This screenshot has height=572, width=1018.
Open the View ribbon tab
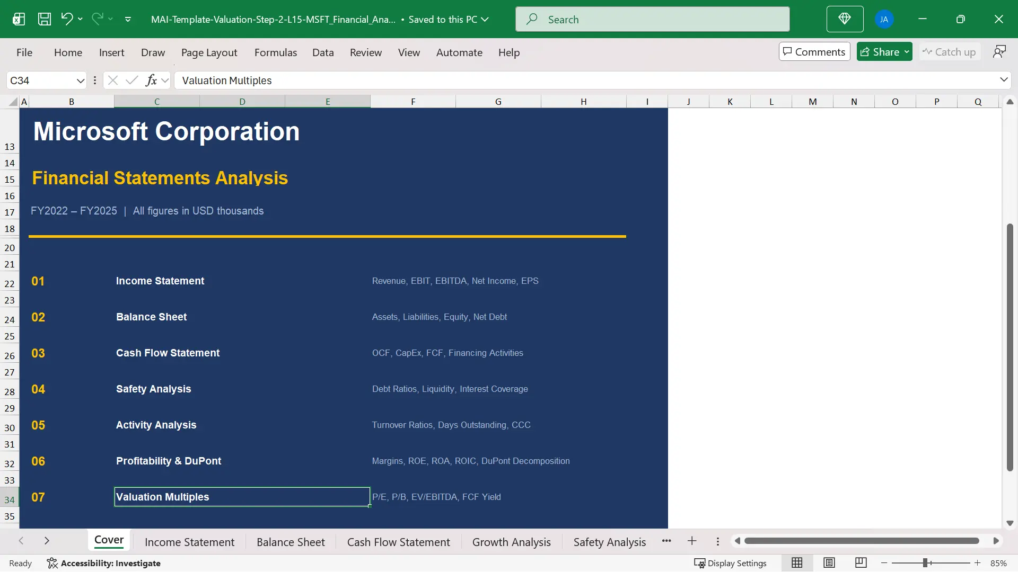[x=409, y=52]
